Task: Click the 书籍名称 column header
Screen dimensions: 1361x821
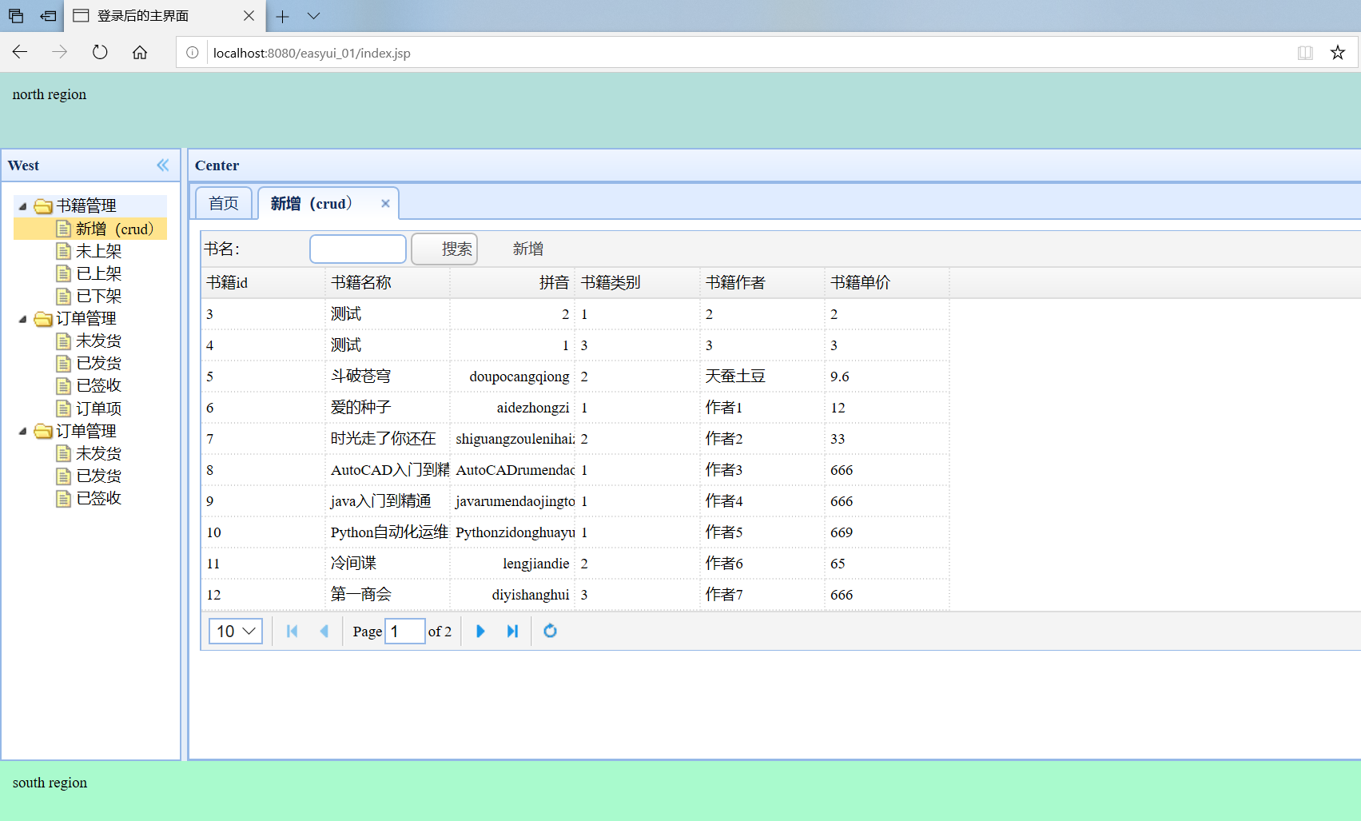Action: (388, 283)
